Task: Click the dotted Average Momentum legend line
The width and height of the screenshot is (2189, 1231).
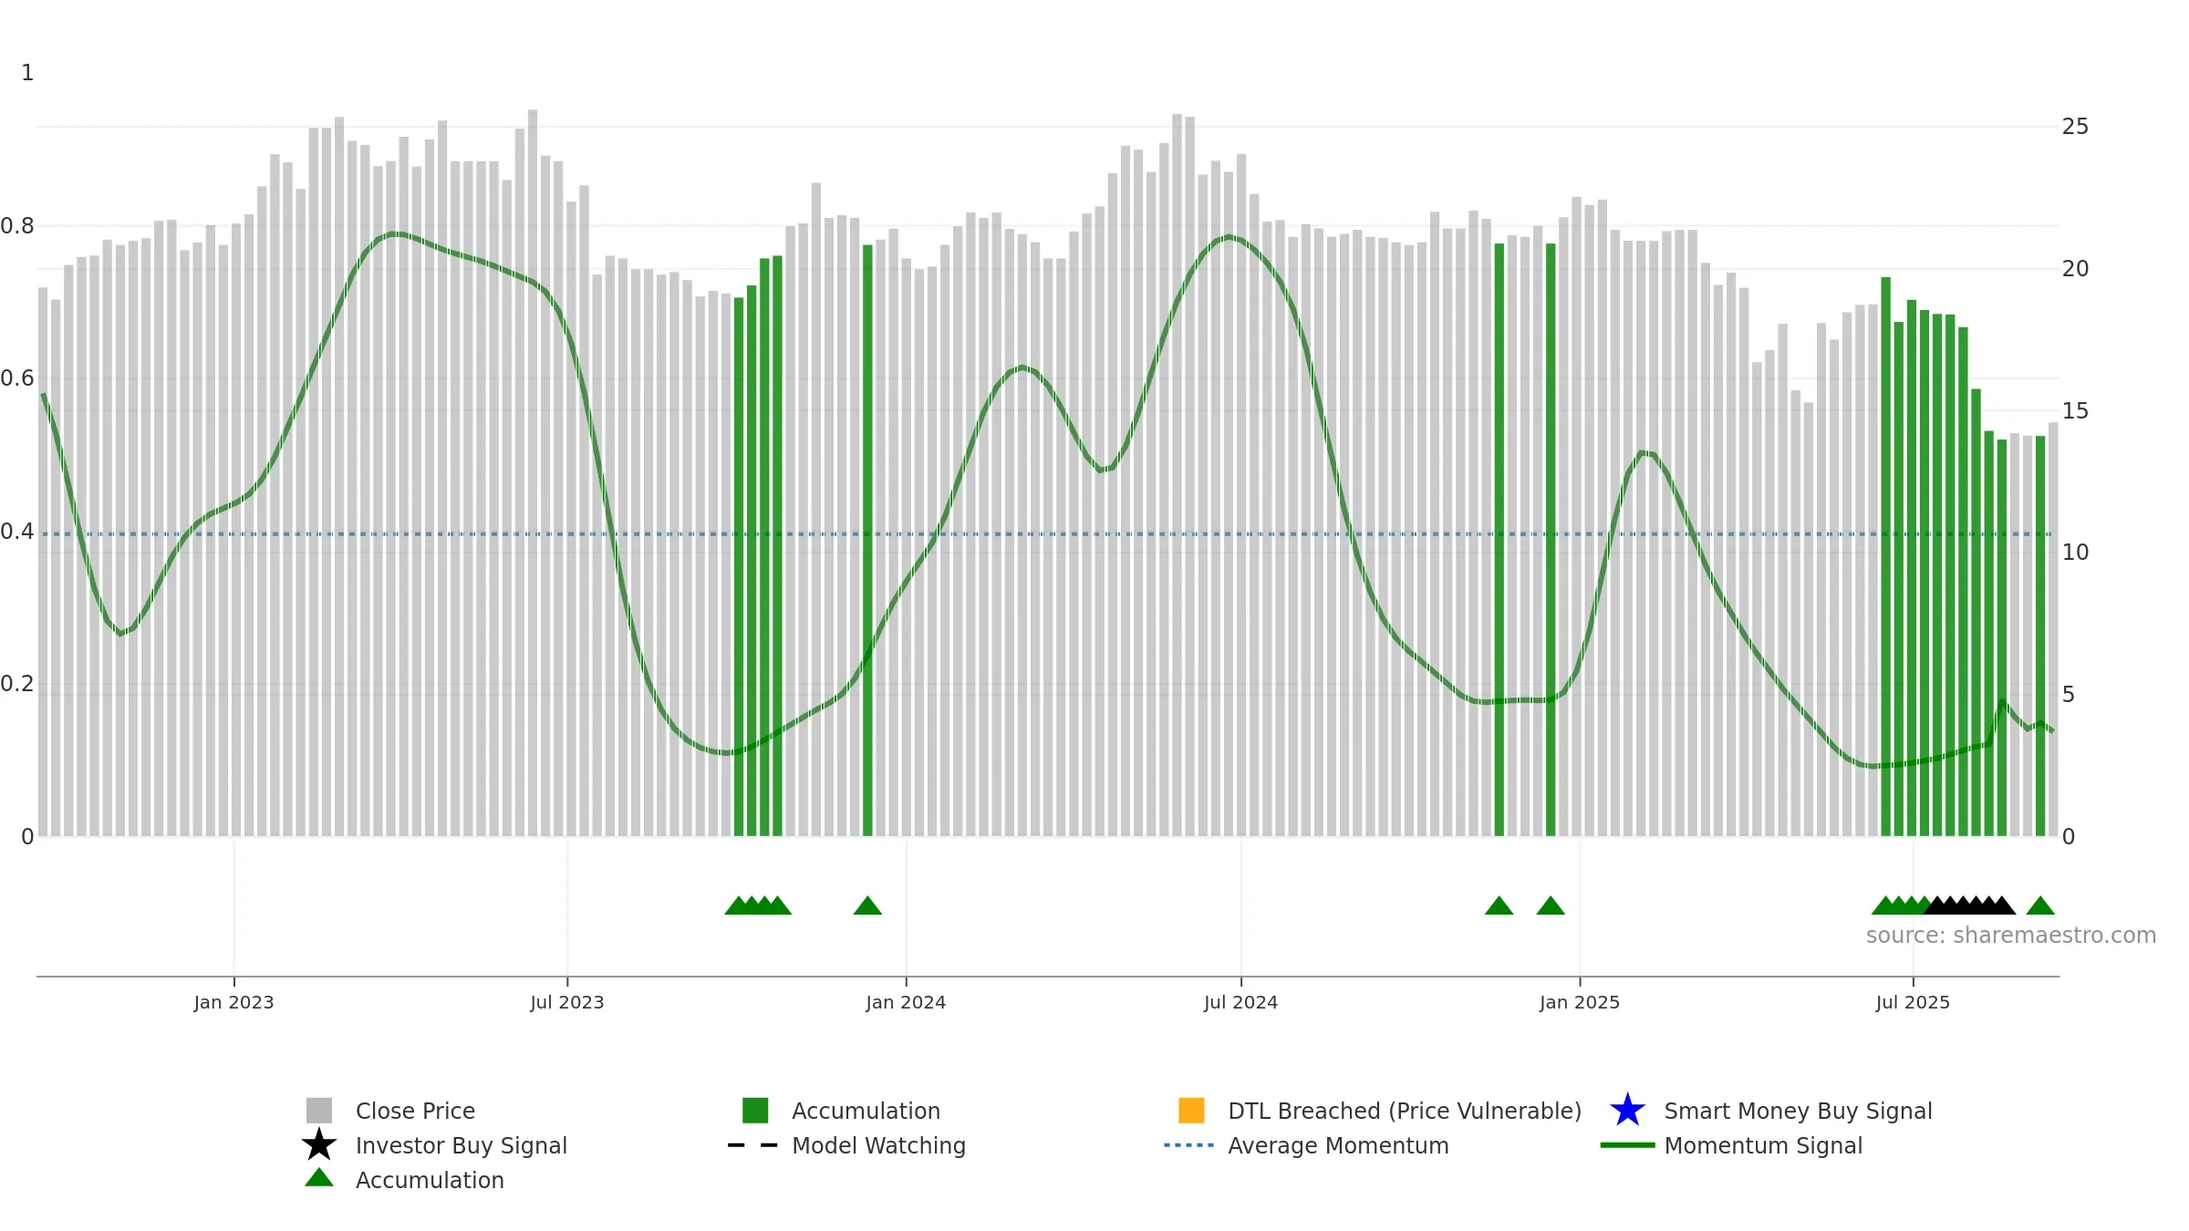Action: coord(1189,1145)
